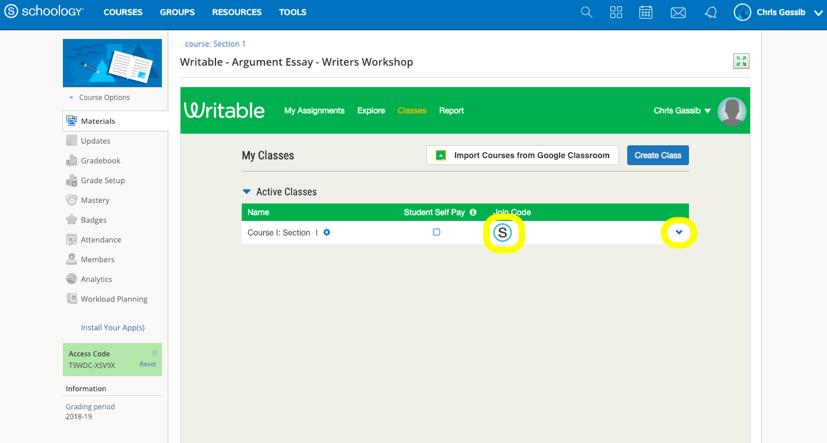Open the Gradebook from the course sidebar
The width and height of the screenshot is (827, 443).
coord(101,160)
